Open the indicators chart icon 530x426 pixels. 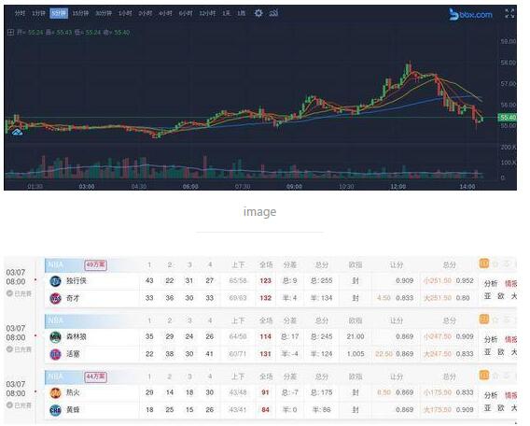coord(273,13)
